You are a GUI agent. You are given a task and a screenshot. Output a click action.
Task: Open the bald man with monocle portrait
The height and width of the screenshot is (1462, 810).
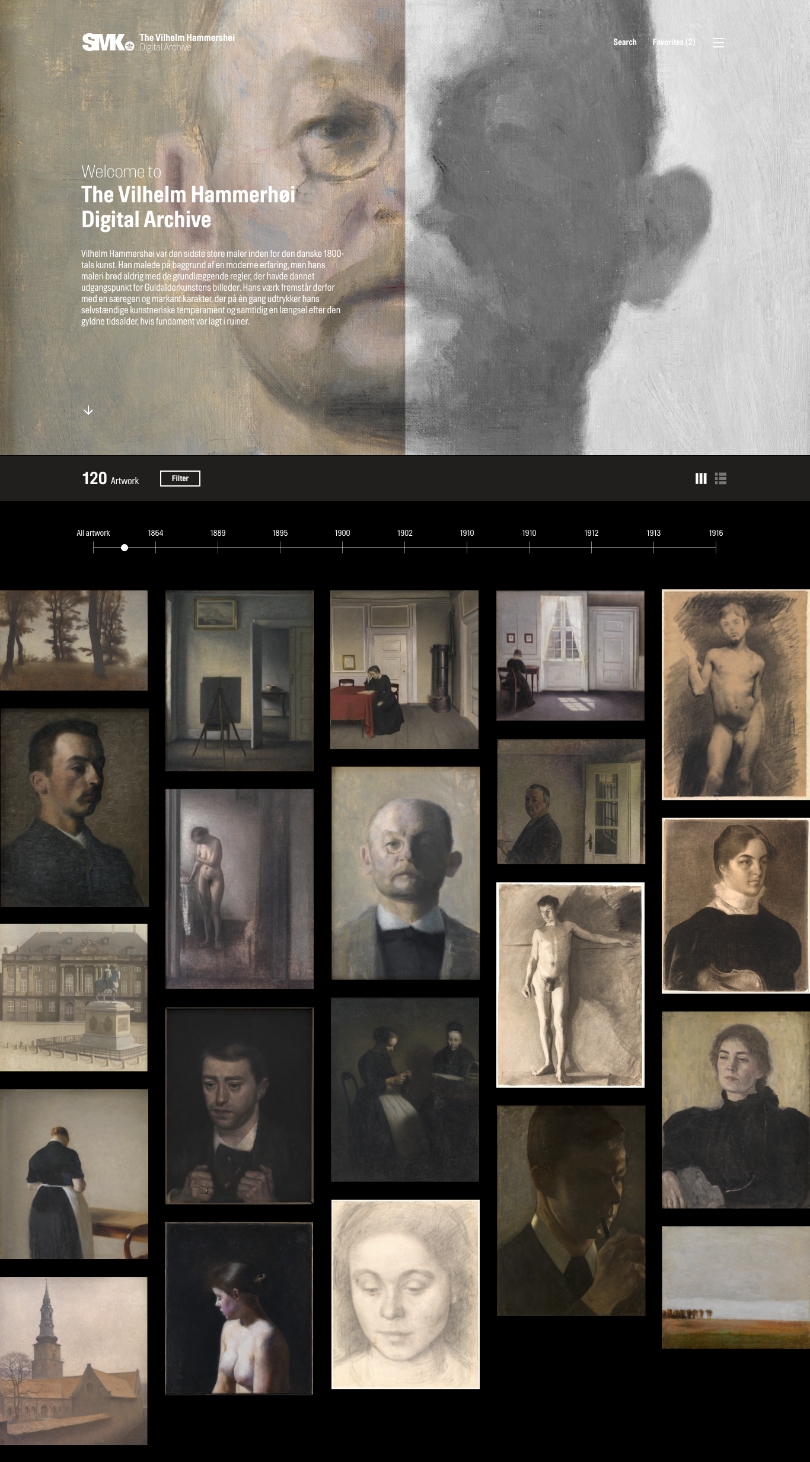[x=406, y=873]
